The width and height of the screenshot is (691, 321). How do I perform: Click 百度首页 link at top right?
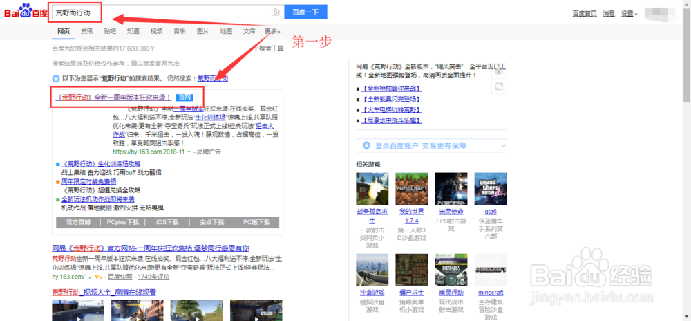[585, 13]
